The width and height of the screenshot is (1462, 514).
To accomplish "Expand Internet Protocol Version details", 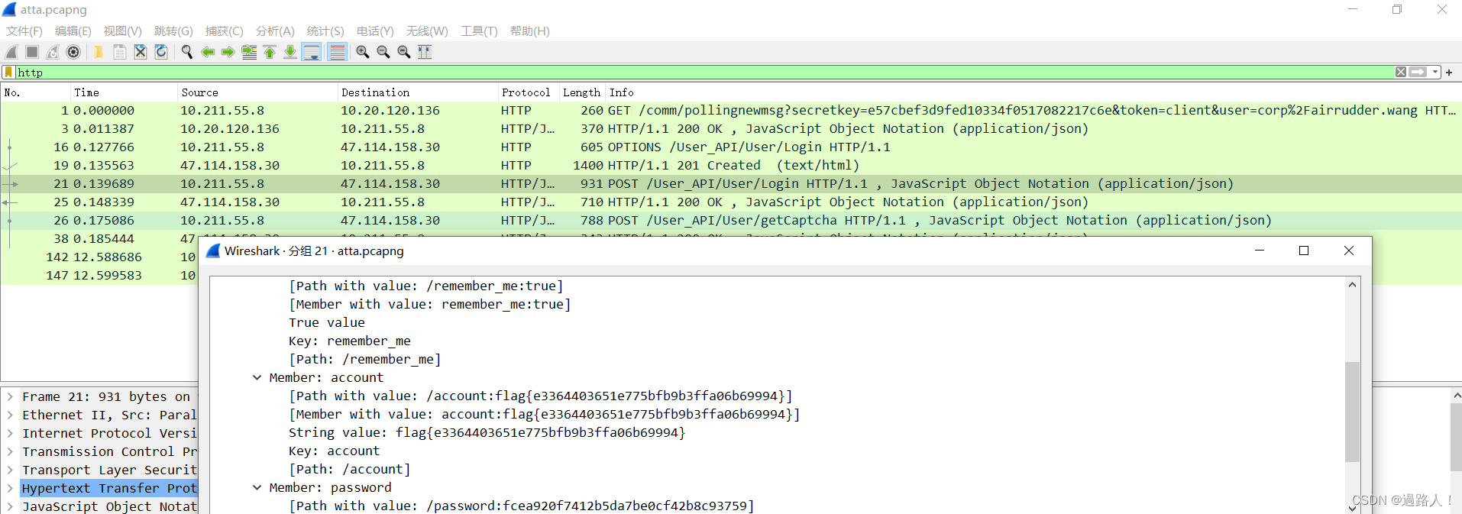I will pyautogui.click(x=10, y=433).
